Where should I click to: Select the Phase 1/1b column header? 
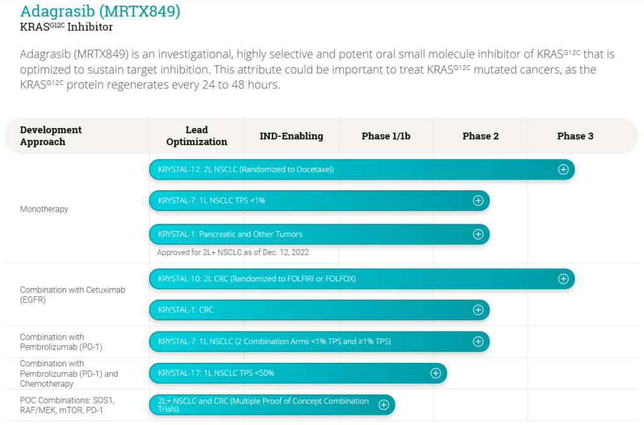pyautogui.click(x=386, y=136)
